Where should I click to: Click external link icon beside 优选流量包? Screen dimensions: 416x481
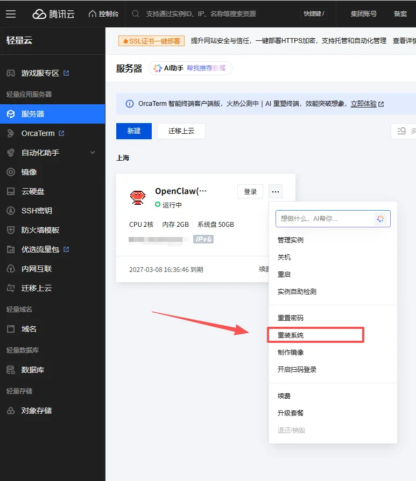[x=66, y=249]
